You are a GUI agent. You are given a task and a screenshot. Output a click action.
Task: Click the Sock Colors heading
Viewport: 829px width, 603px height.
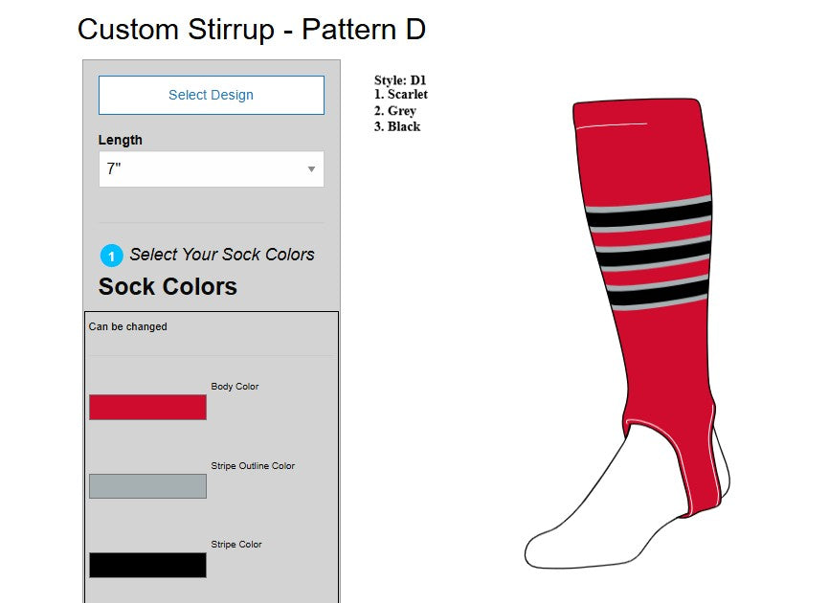[168, 286]
